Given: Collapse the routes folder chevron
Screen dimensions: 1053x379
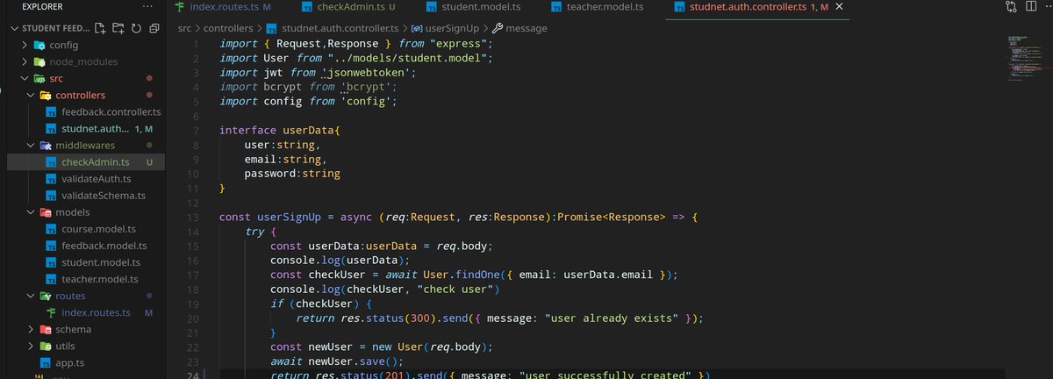Looking at the screenshot, I should click(x=32, y=296).
